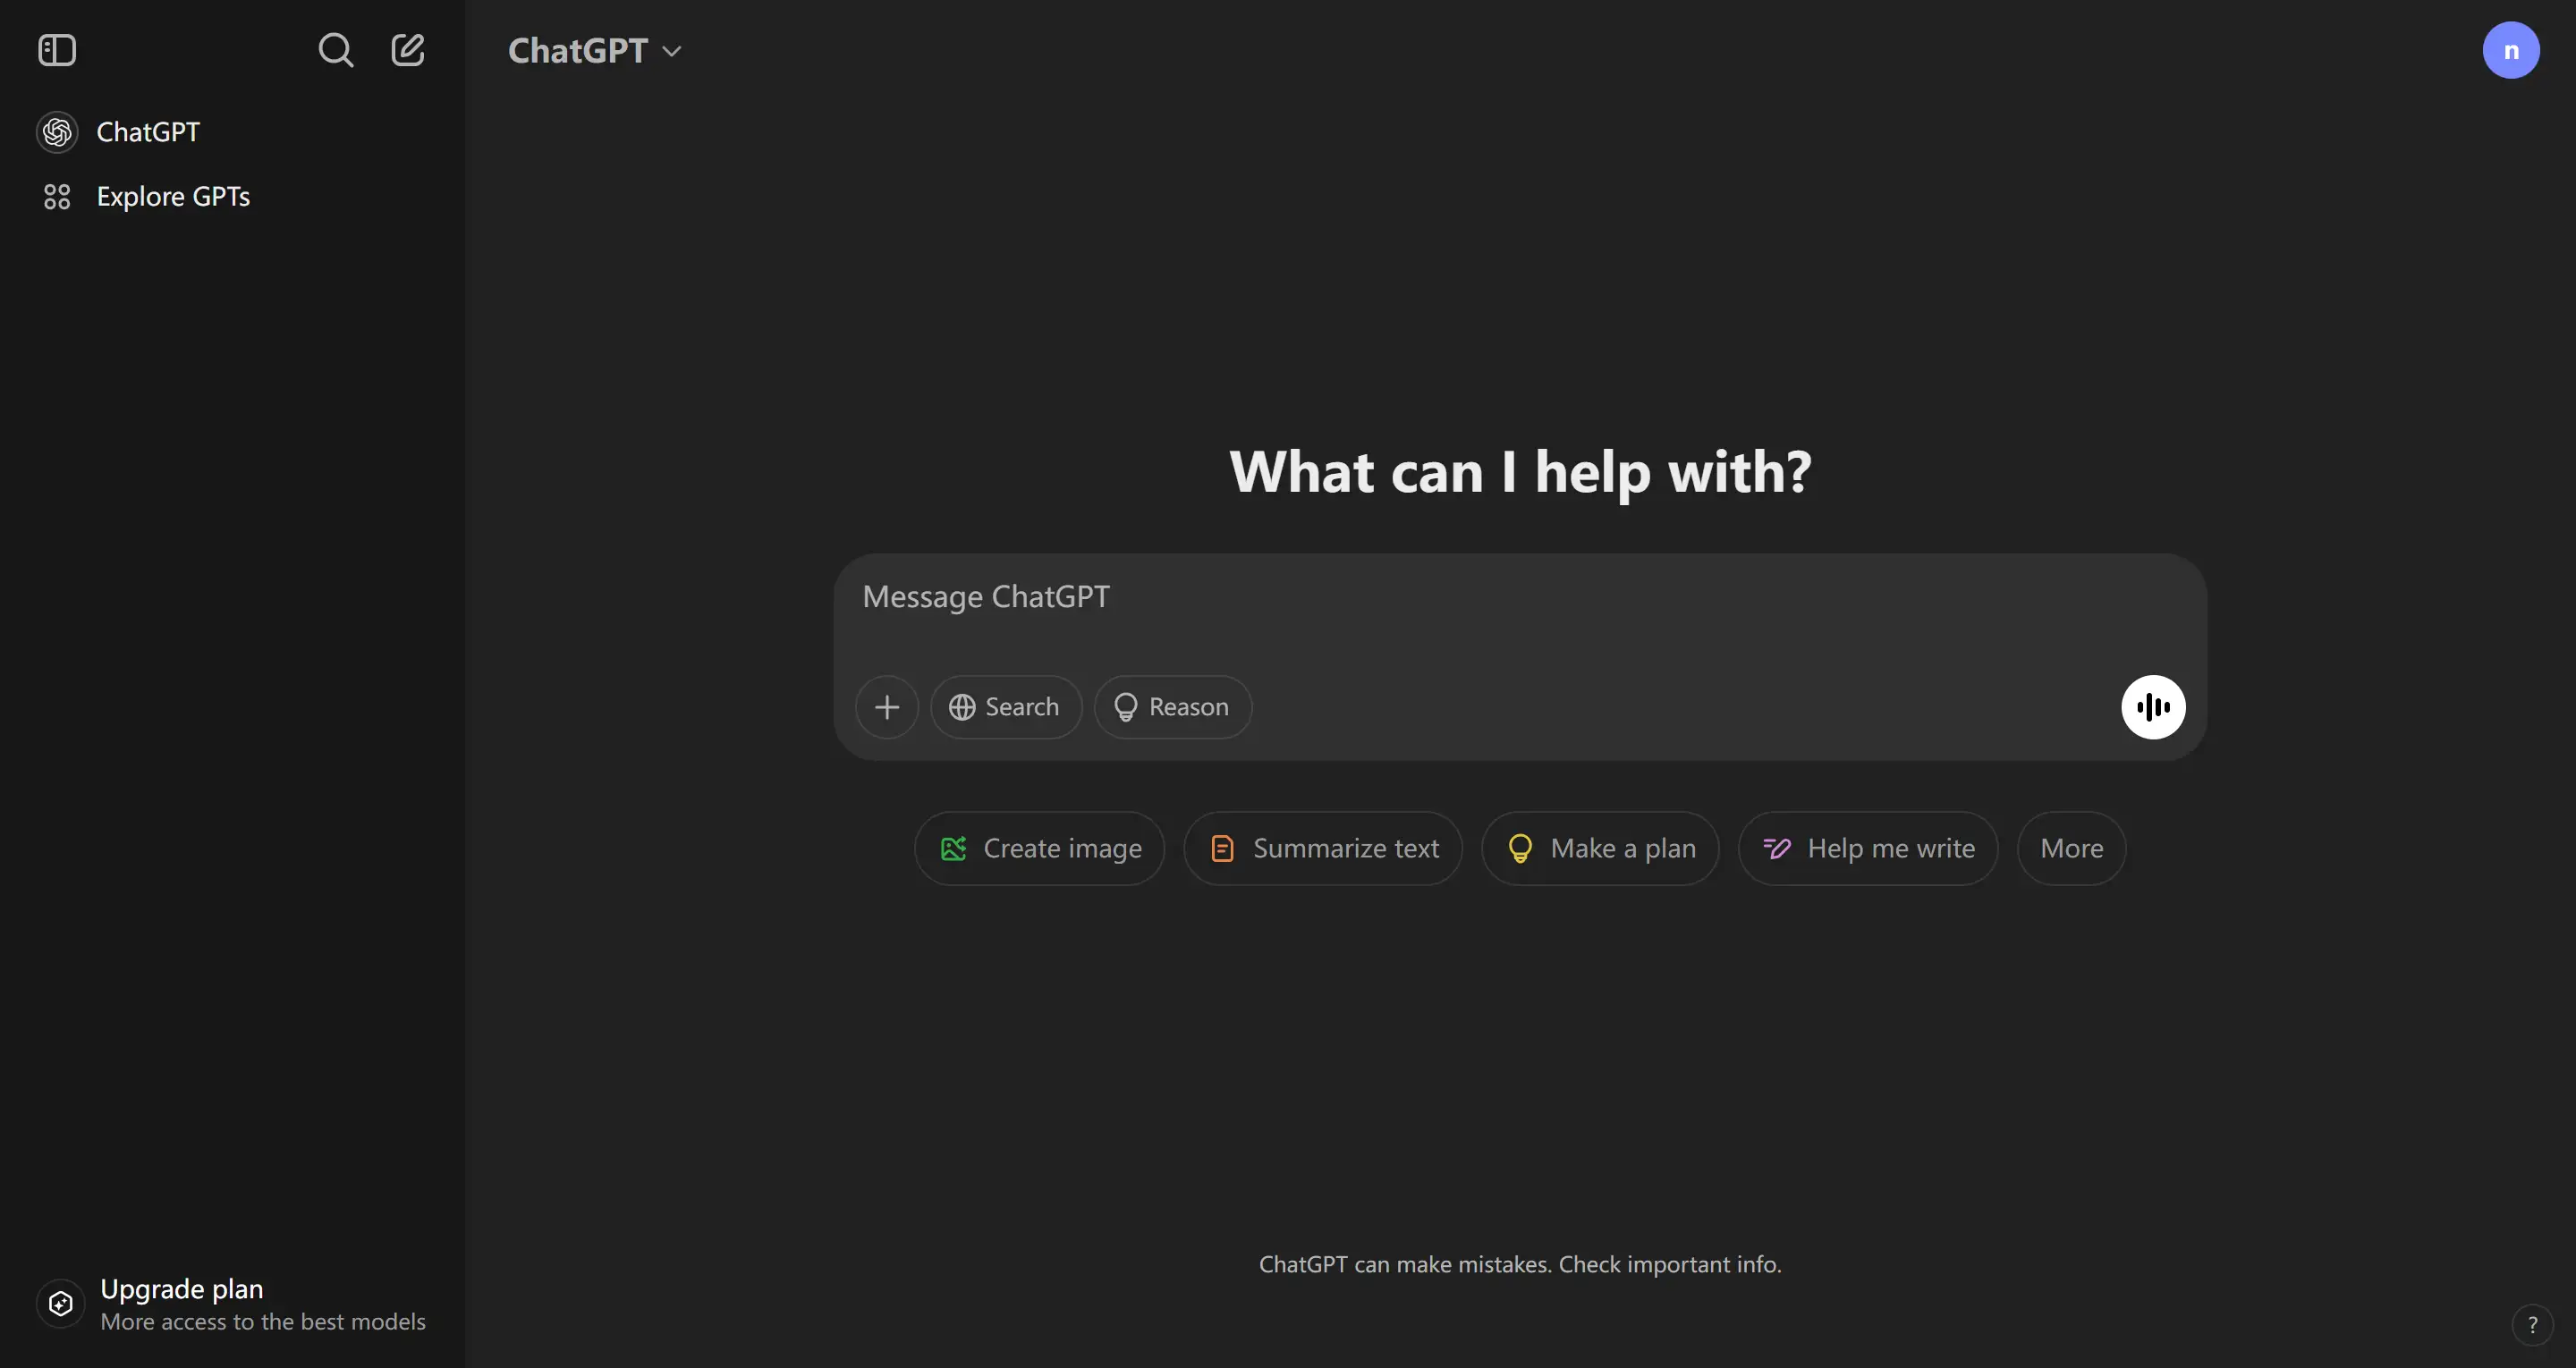Open the help question mark button
Image resolution: width=2576 pixels, height=1368 pixels.
pyautogui.click(x=2532, y=1325)
